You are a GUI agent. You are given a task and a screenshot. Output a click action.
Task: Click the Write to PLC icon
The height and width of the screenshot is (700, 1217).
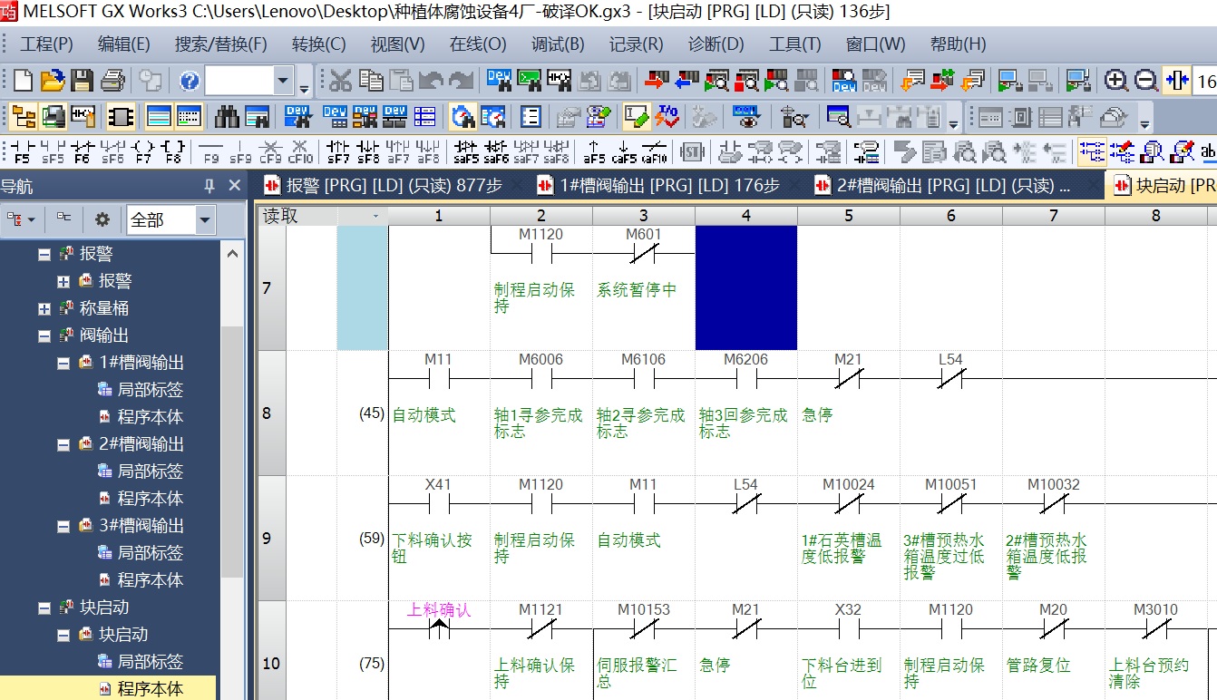(656, 81)
